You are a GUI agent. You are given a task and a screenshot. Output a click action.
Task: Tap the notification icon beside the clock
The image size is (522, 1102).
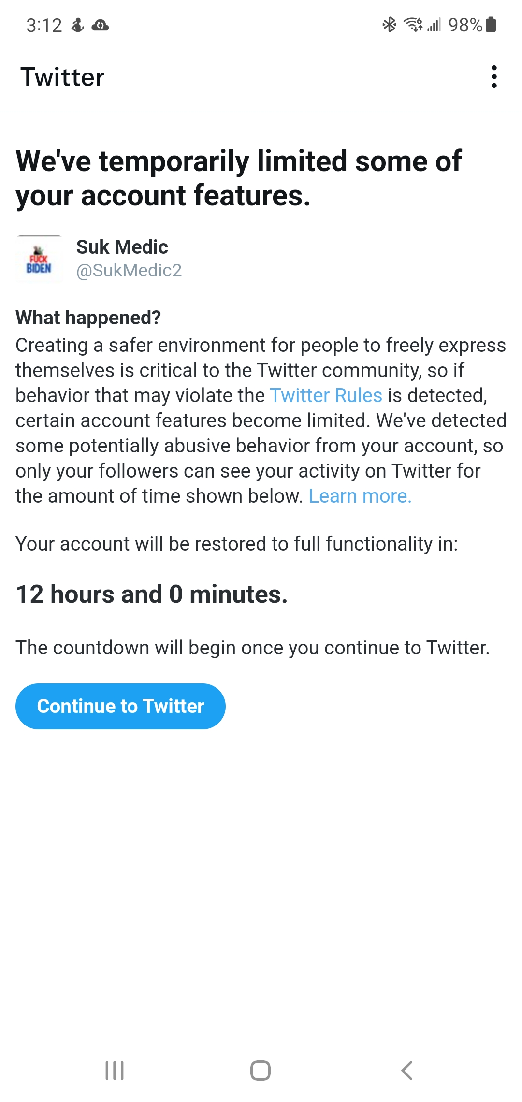77,25
